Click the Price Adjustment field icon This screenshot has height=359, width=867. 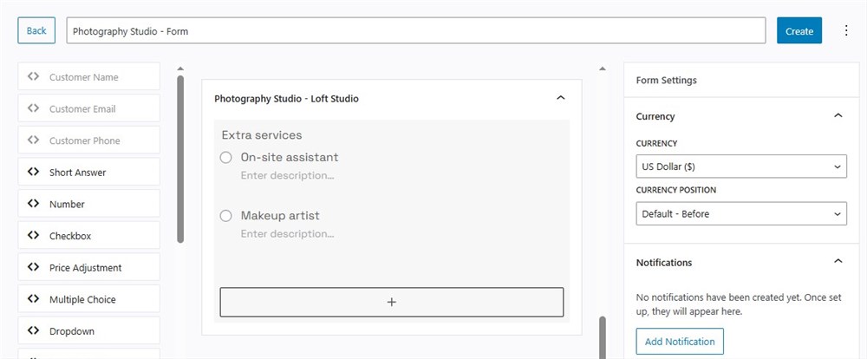point(33,267)
